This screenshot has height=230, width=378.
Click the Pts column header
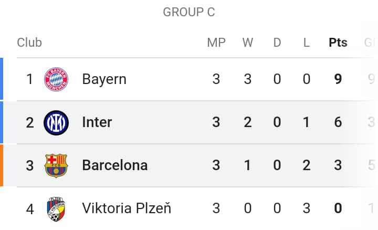click(338, 43)
